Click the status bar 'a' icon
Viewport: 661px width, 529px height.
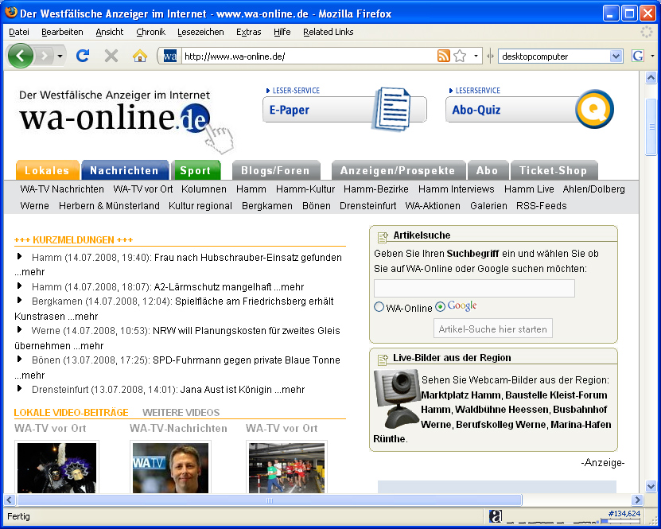pyautogui.click(x=496, y=516)
